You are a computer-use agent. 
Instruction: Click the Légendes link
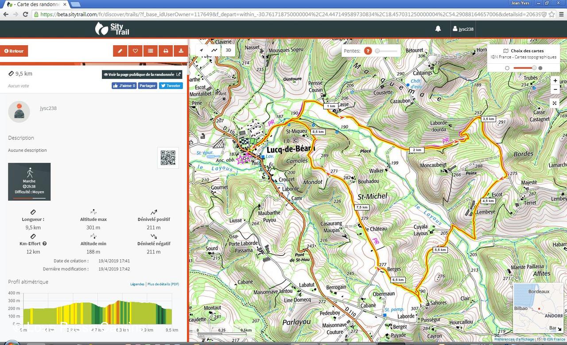pyautogui.click(x=137, y=284)
